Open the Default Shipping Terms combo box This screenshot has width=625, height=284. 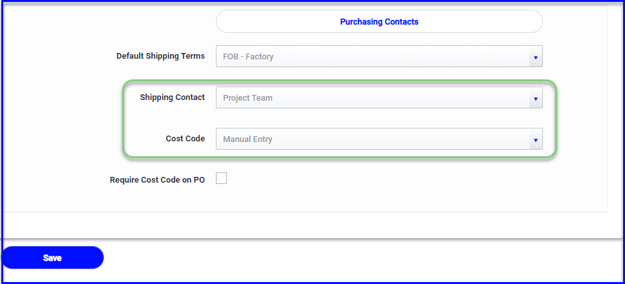[379, 56]
